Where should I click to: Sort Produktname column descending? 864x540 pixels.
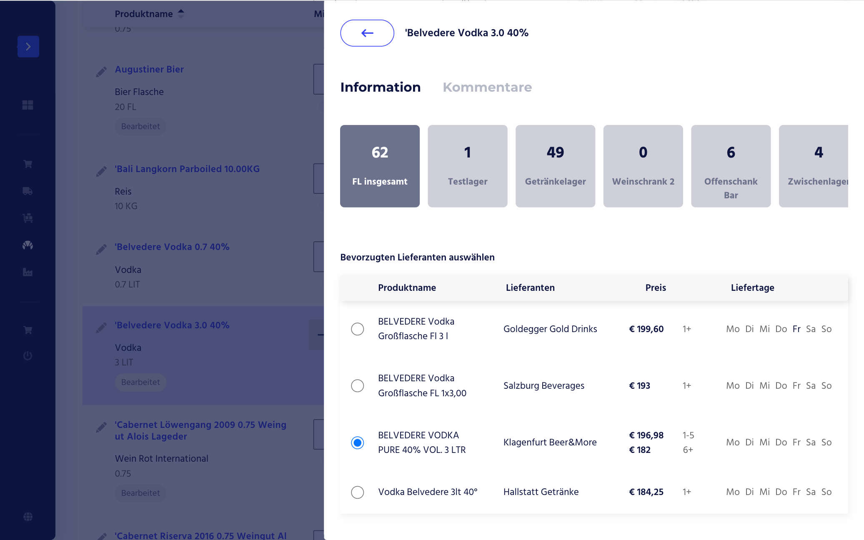[x=180, y=17]
